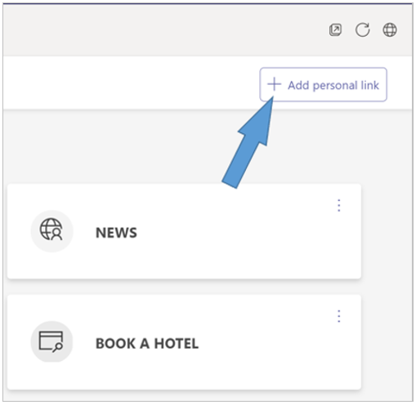Open the BOOK A HOTEL link title
The height and width of the screenshot is (405, 416).
[x=147, y=344]
